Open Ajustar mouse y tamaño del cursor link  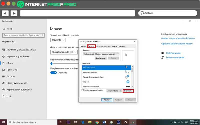pyautogui.click(x=178, y=38)
